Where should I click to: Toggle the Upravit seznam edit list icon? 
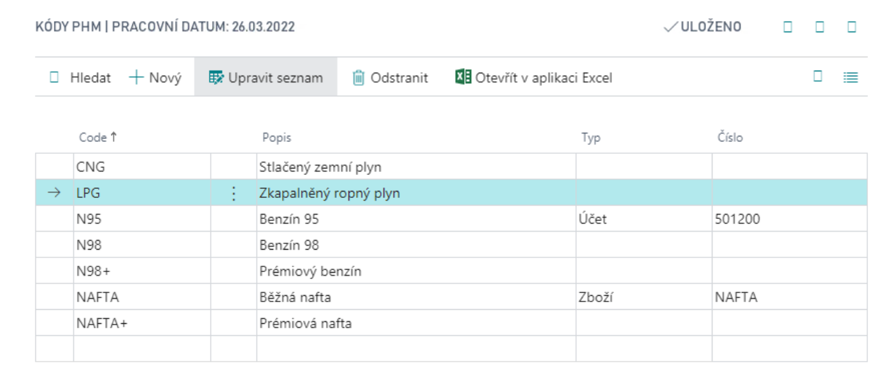[x=216, y=78]
